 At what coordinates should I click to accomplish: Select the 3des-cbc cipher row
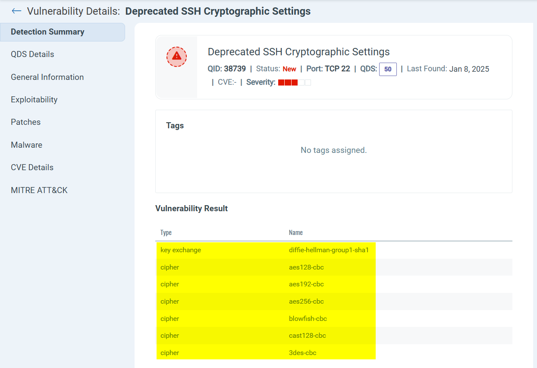(266, 352)
